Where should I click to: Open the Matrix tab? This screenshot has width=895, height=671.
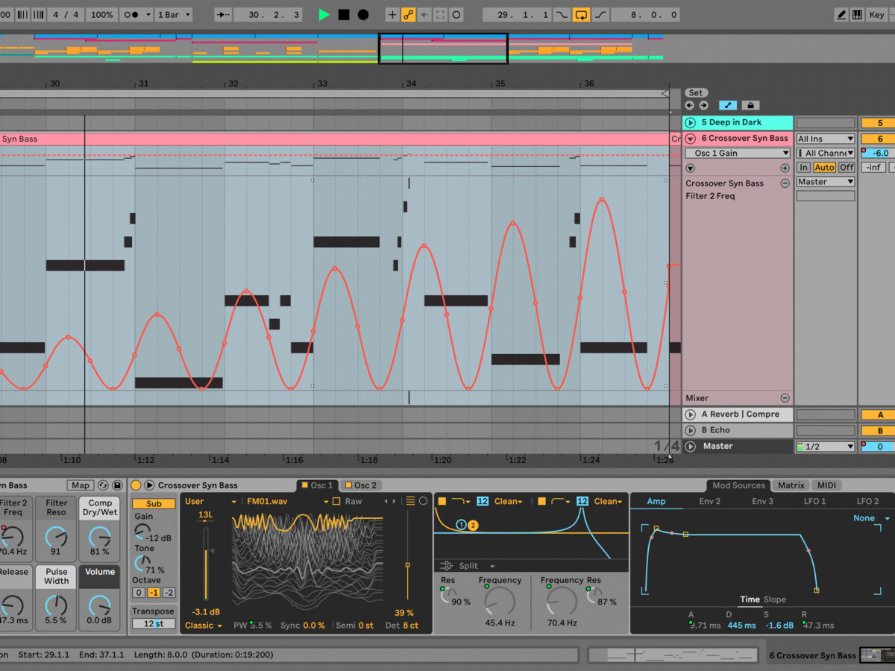pyautogui.click(x=791, y=485)
